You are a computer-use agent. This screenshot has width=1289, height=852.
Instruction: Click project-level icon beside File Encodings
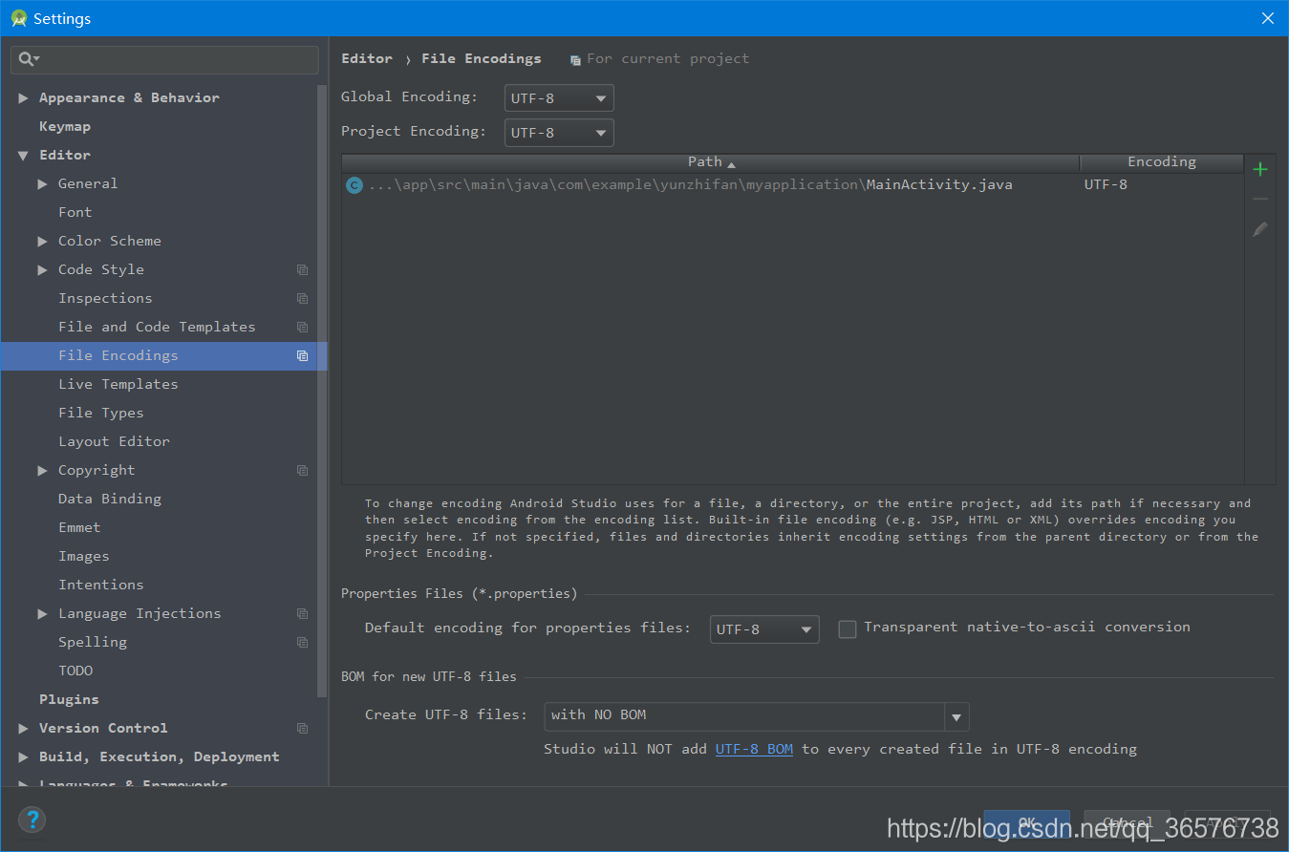[302, 355]
